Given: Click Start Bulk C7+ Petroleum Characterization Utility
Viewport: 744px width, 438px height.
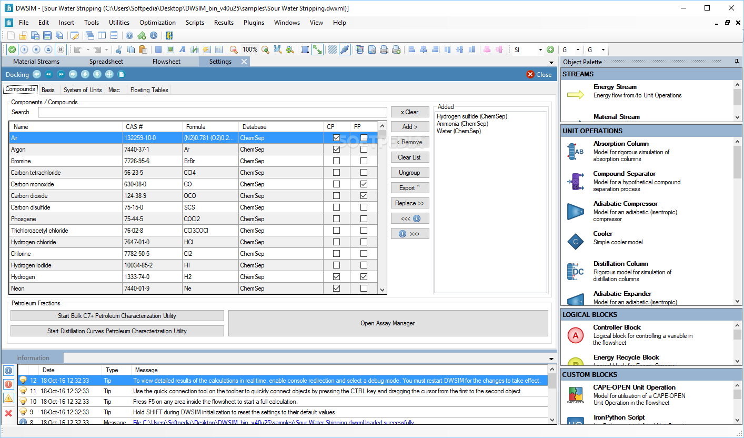Looking at the screenshot, I should tap(117, 316).
